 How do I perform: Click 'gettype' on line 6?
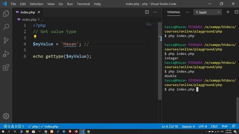(55, 56)
